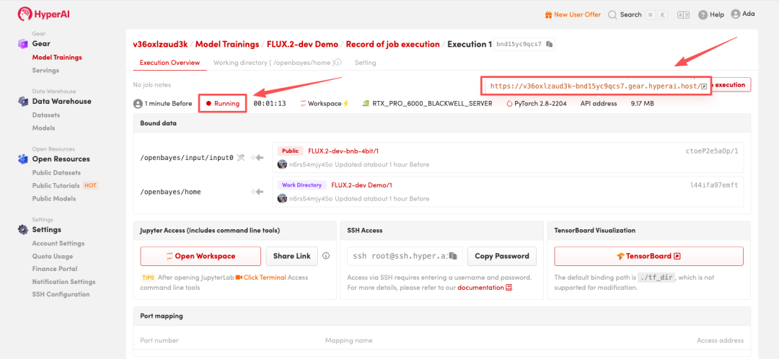Click the Share Link button
Viewport: 779px width, 359px height.
(x=292, y=256)
